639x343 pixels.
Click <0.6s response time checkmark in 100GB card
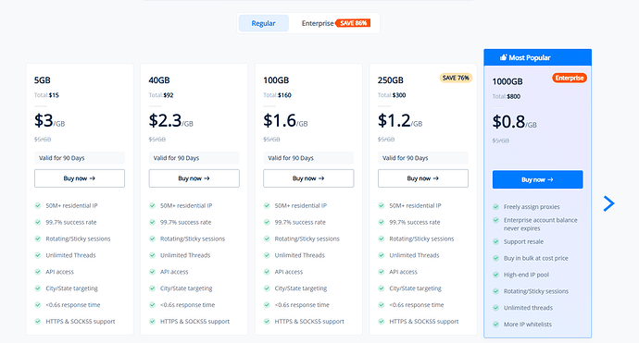tap(267, 305)
